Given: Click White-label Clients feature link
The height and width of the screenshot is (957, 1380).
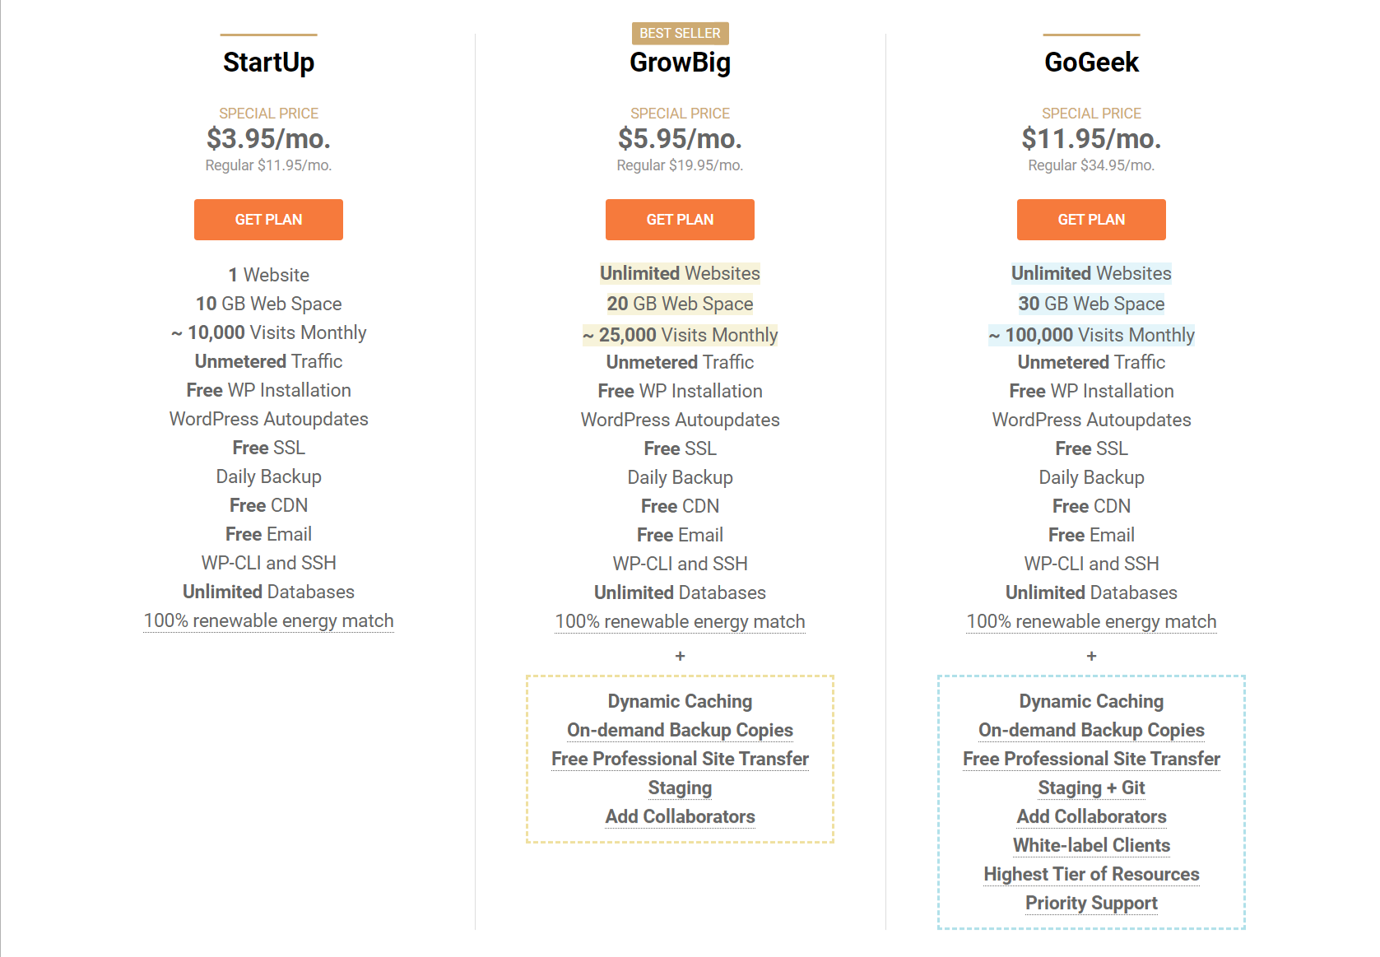Looking at the screenshot, I should coord(1091,845).
